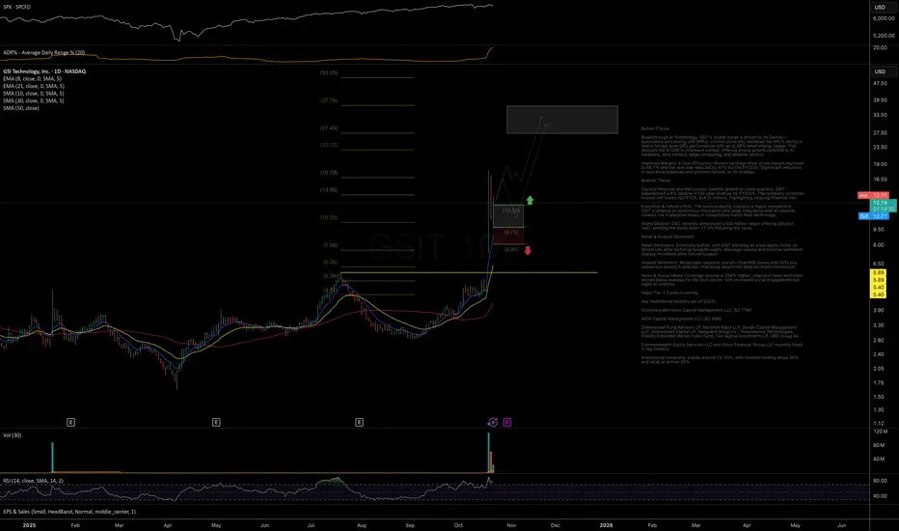Click the earnings E marker nearest the May label
Image resolution: width=899 pixels, height=531 pixels.
point(216,423)
